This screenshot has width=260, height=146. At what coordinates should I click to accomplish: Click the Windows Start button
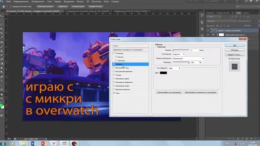click(3, 143)
